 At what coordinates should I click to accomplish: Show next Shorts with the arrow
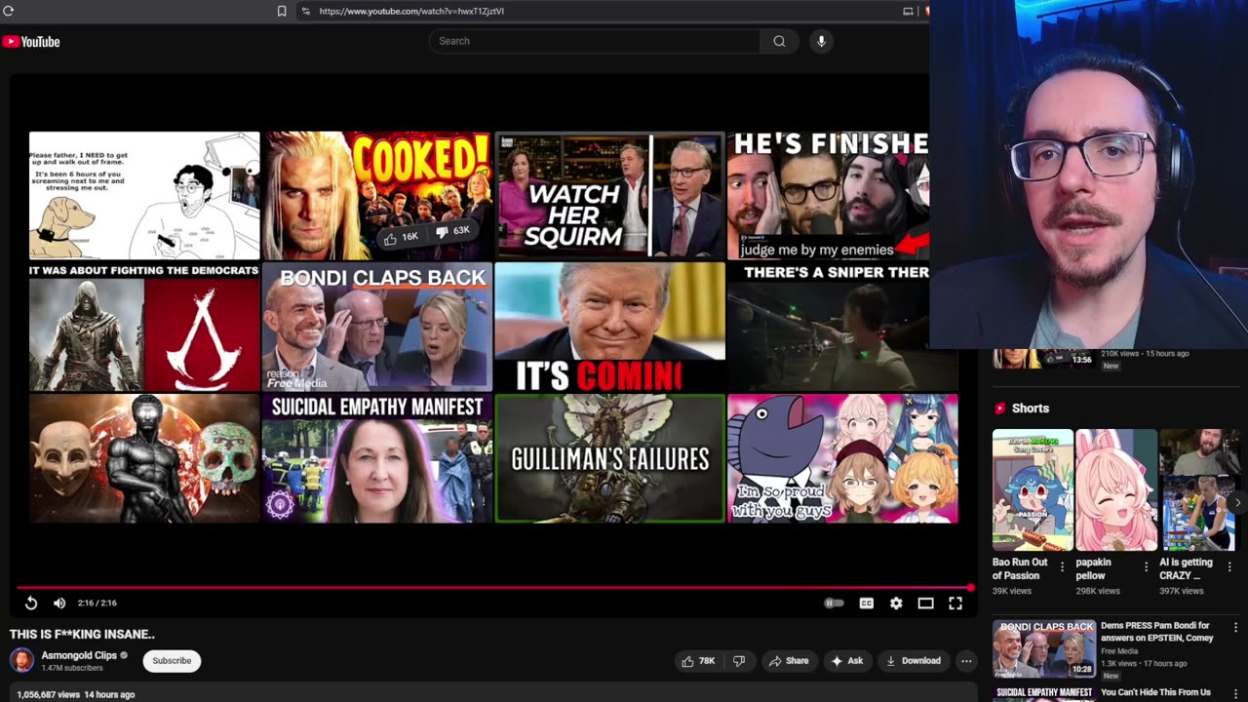pyautogui.click(x=1237, y=503)
